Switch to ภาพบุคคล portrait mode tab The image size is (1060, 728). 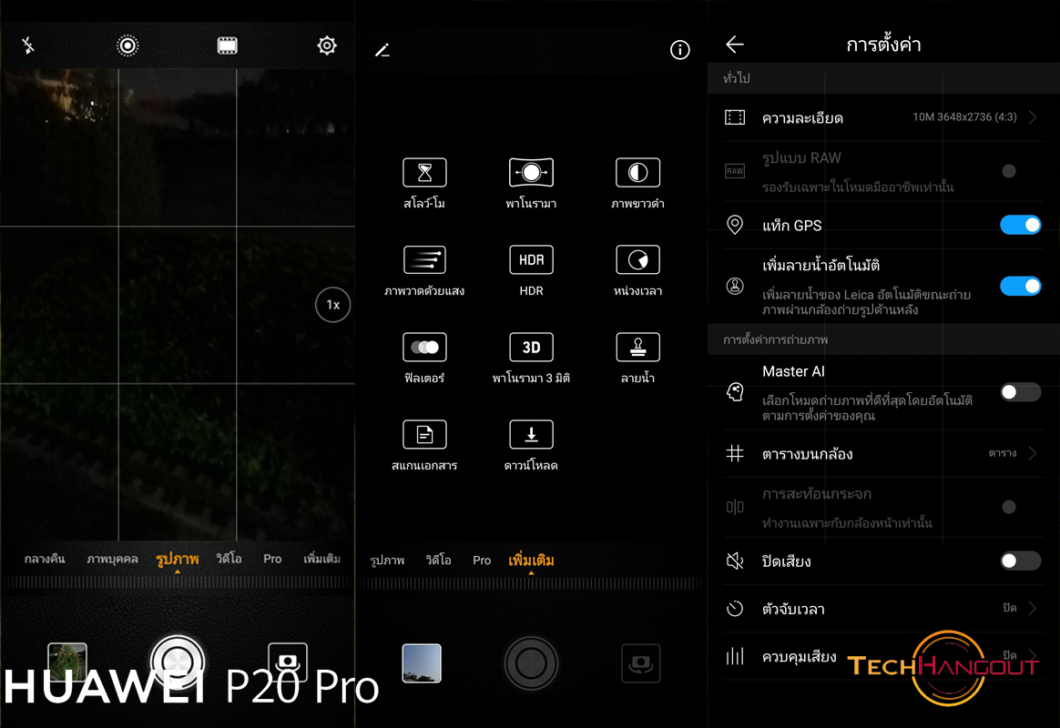click(112, 559)
